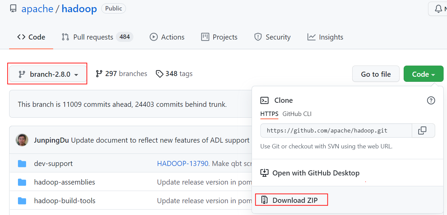Choose Open with GitHub Desktop
The height and width of the screenshot is (215, 447).
point(316,173)
